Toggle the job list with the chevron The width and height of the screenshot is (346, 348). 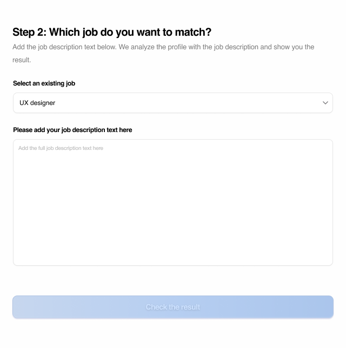pyautogui.click(x=325, y=103)
